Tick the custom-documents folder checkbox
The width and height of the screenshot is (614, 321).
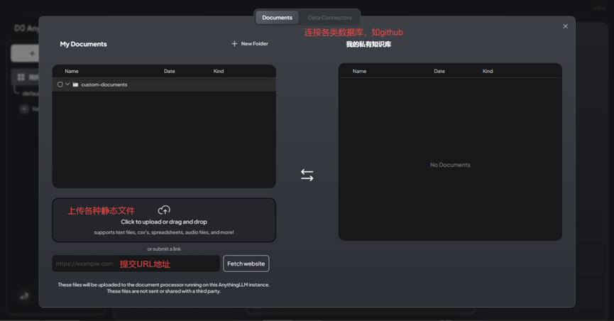[60, 85]
